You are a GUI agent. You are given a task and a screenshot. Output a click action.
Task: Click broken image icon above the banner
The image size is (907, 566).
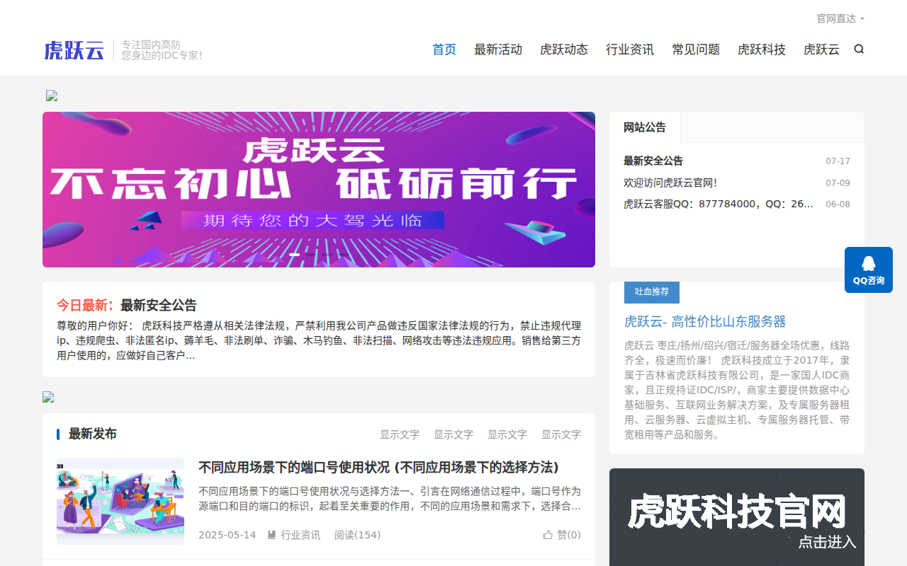(52, 96)
